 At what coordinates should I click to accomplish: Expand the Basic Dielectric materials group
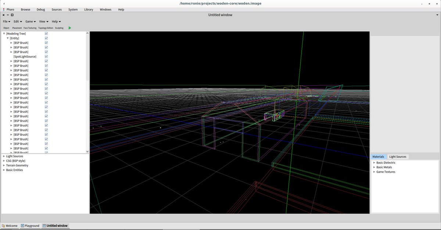pos(374,162)
